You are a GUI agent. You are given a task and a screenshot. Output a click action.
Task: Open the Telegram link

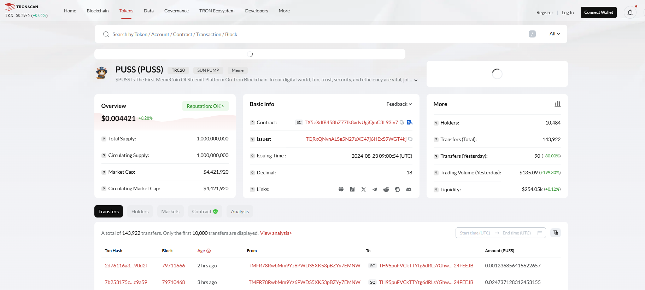(x=375, y=189)
